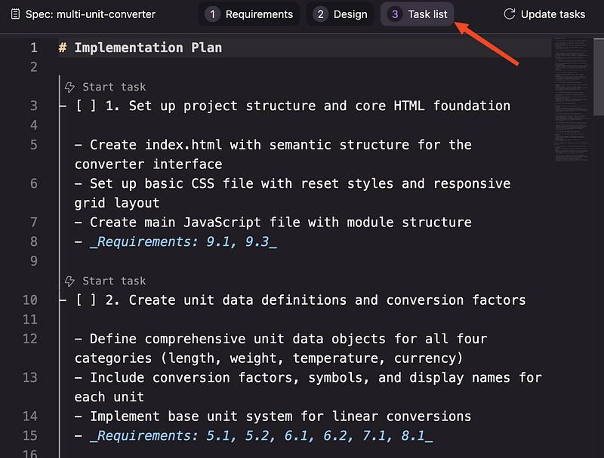The width and height of the screenshot is (604, 458).
Task: Click the editor's vertical scrollbar
Action: pyautogui.click(x=599, y=75)
